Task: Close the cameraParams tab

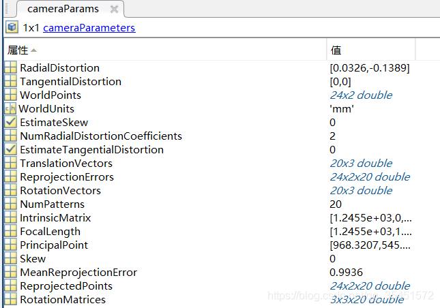Action: (114, 10)
